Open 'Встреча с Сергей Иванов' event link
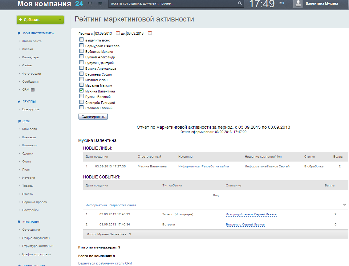349x266 pixels. [x=245, y=225]
